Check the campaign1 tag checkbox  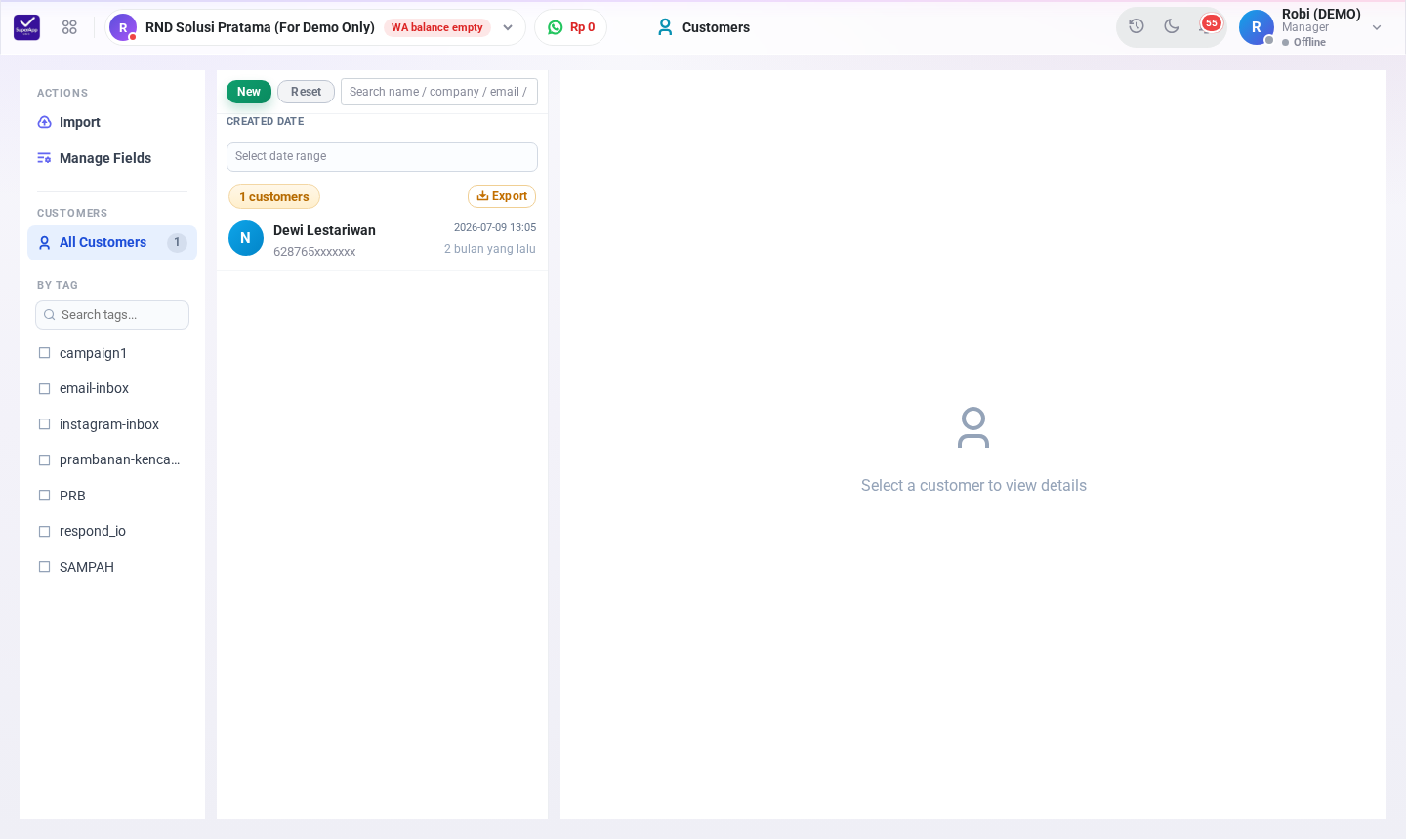[44, 353]
